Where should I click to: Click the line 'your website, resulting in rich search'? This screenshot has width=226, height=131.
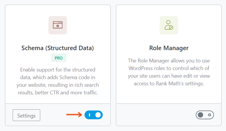coord(58,85)
